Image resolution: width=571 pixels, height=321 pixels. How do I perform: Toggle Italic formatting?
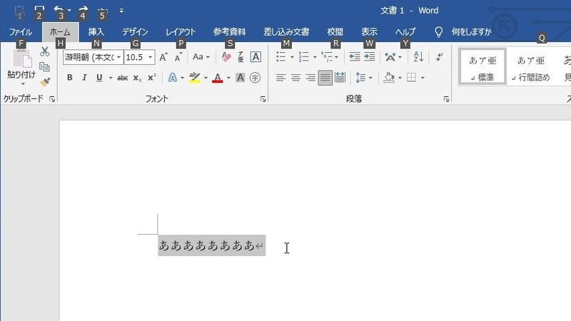[84, 78]
